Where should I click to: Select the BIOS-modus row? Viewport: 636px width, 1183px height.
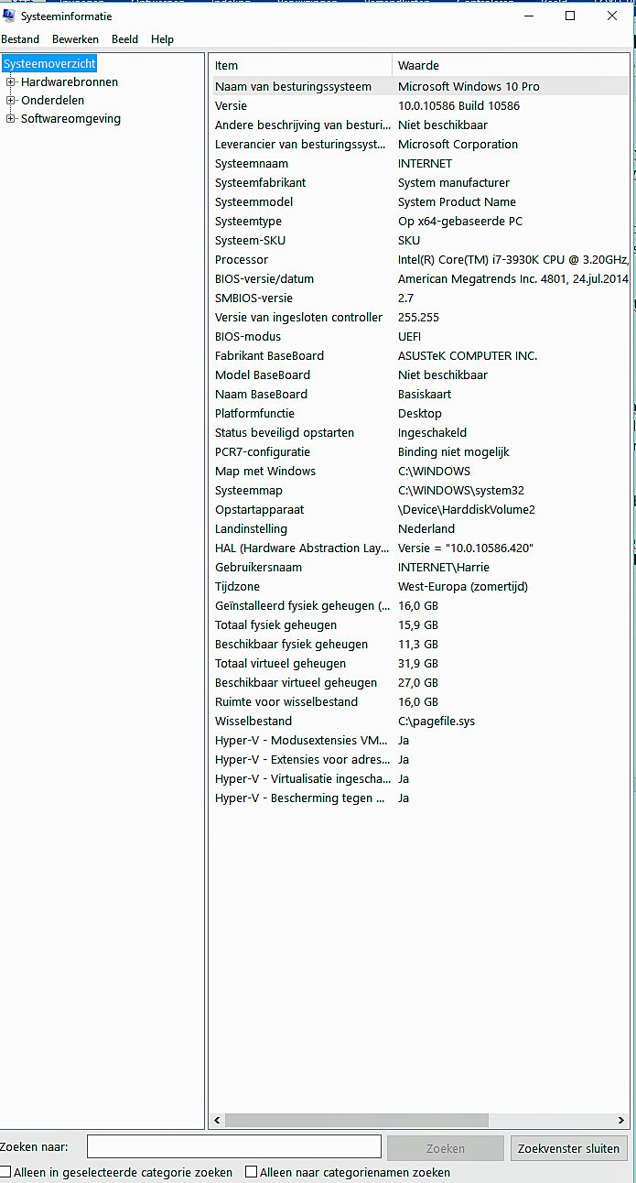(421, 336)
